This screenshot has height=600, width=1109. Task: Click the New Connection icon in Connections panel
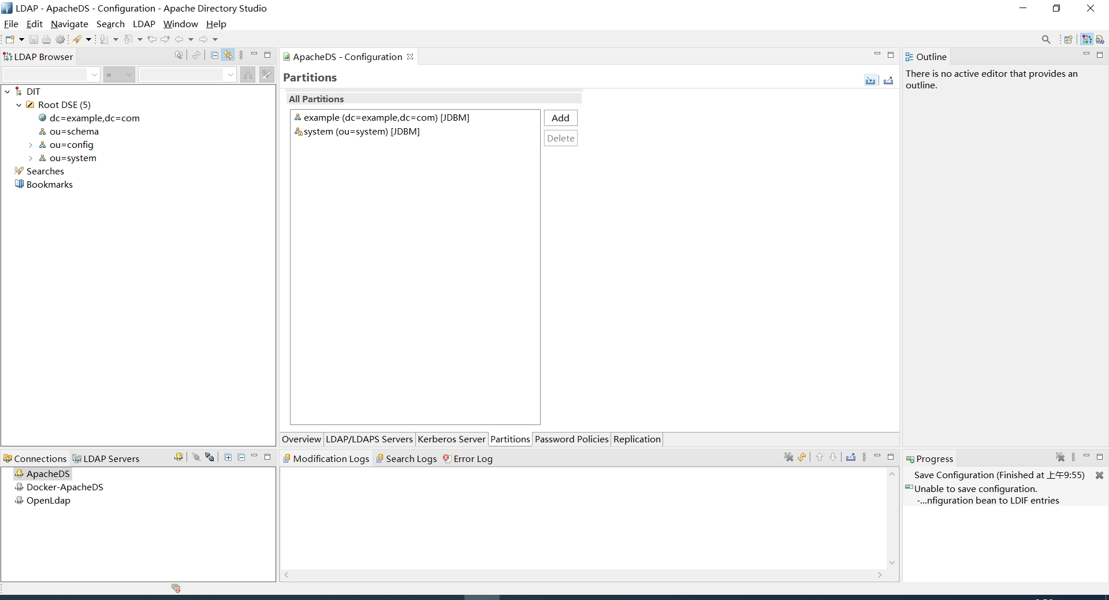[x=178, y=457]
